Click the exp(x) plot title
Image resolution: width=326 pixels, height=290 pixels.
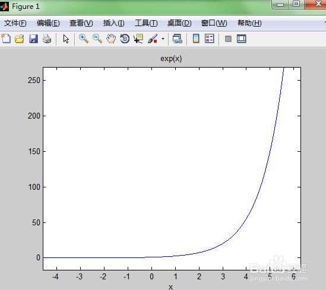(x=171, y=59)
